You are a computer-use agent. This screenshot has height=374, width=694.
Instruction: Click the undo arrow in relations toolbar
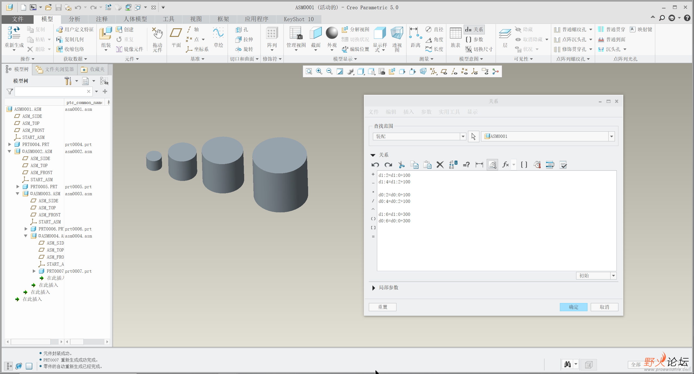point(375,164)
